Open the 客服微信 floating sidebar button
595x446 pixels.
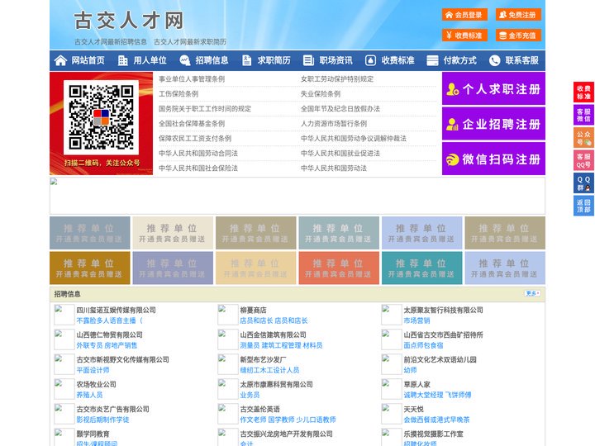click(x=583, y=115)
